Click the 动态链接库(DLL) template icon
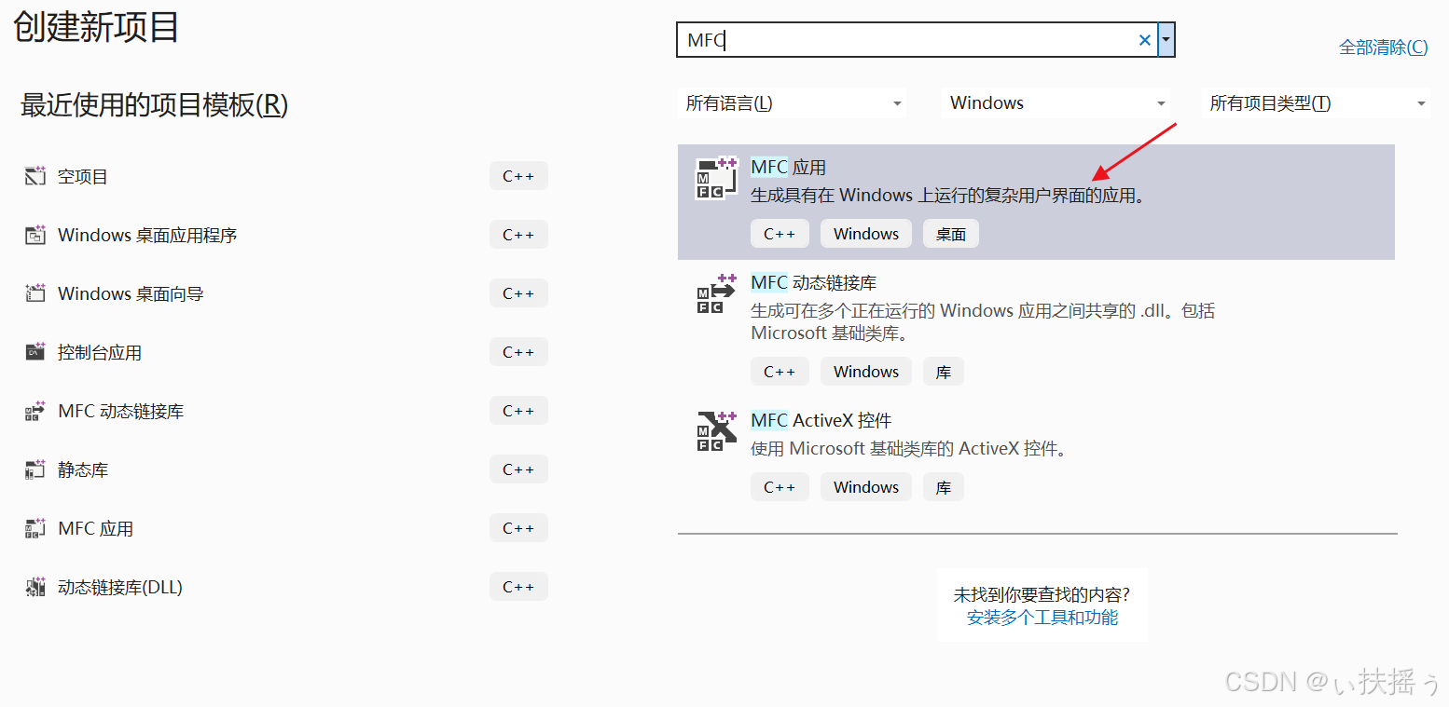Image resolution: width=1449 pixels, height=707 pixels. pyautogui.click(x=35, y=587)
